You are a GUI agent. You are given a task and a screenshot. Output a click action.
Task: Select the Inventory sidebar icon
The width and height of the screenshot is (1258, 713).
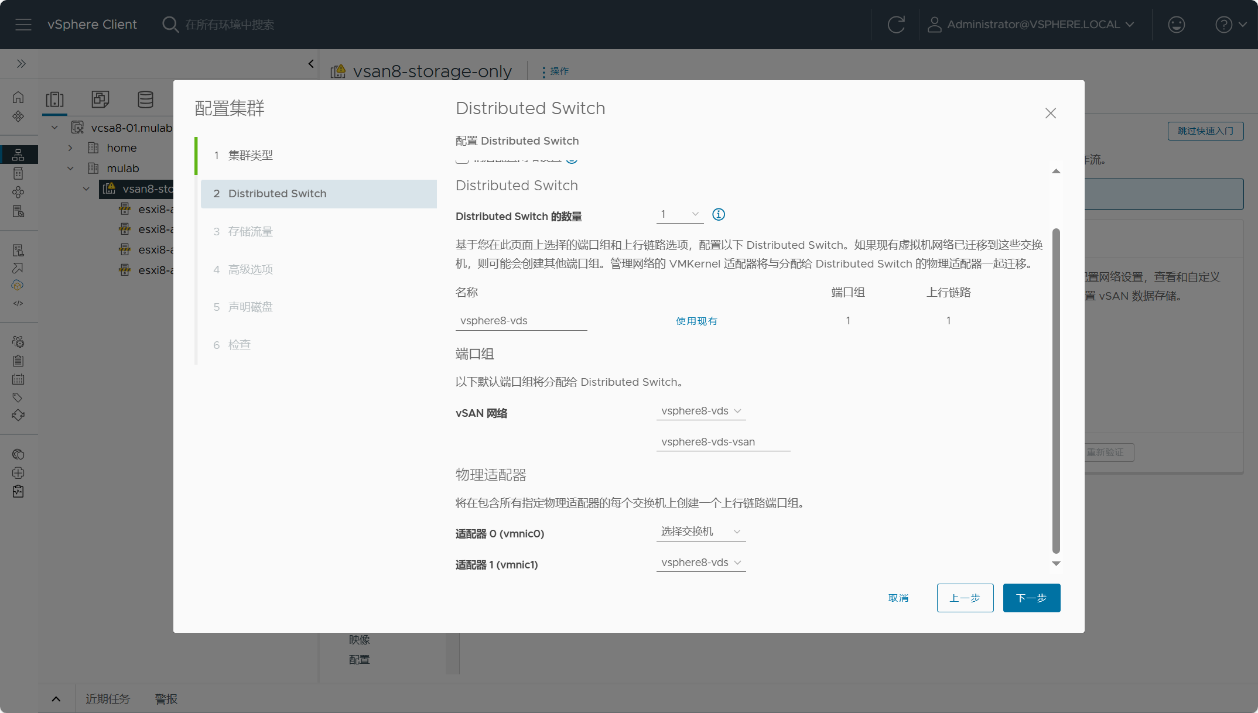point(18,155)
